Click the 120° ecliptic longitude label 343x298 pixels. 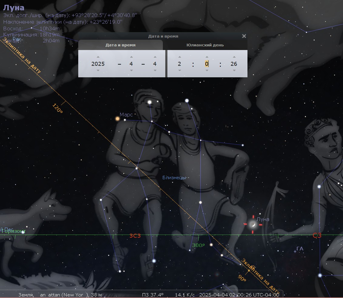tap(58, 108)
